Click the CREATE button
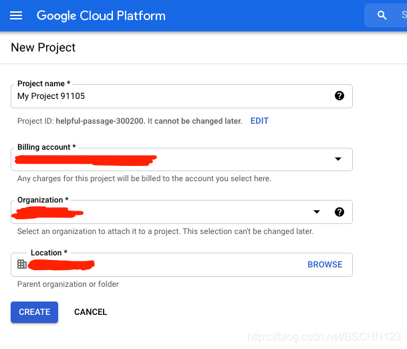The image size is (407, 349). [34, 312]
